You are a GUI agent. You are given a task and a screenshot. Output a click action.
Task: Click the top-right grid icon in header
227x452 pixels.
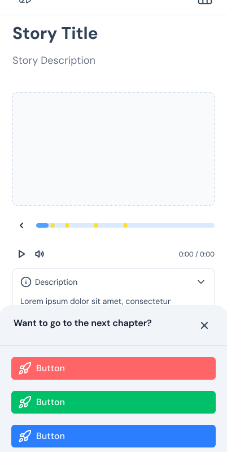coord(205,1)
